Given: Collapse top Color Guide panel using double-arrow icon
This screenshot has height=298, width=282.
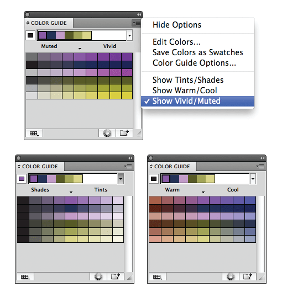Looking at the screenshot, I should click(x=139, y=15).
